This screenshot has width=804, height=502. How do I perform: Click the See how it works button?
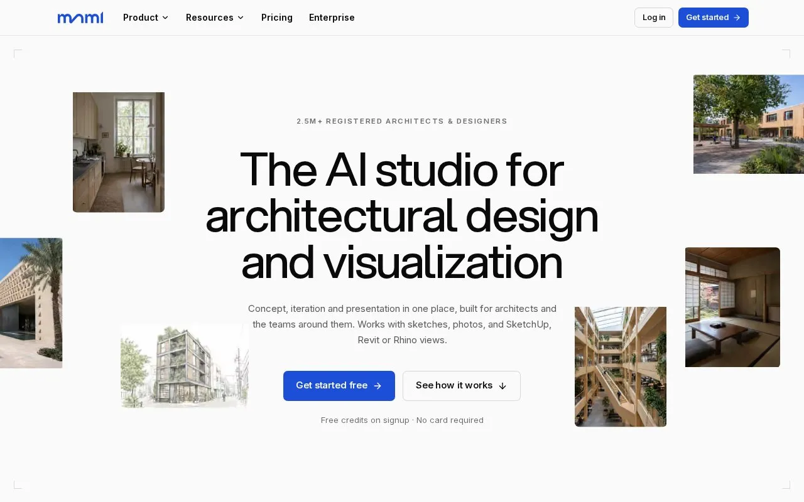tap(462, 386)
